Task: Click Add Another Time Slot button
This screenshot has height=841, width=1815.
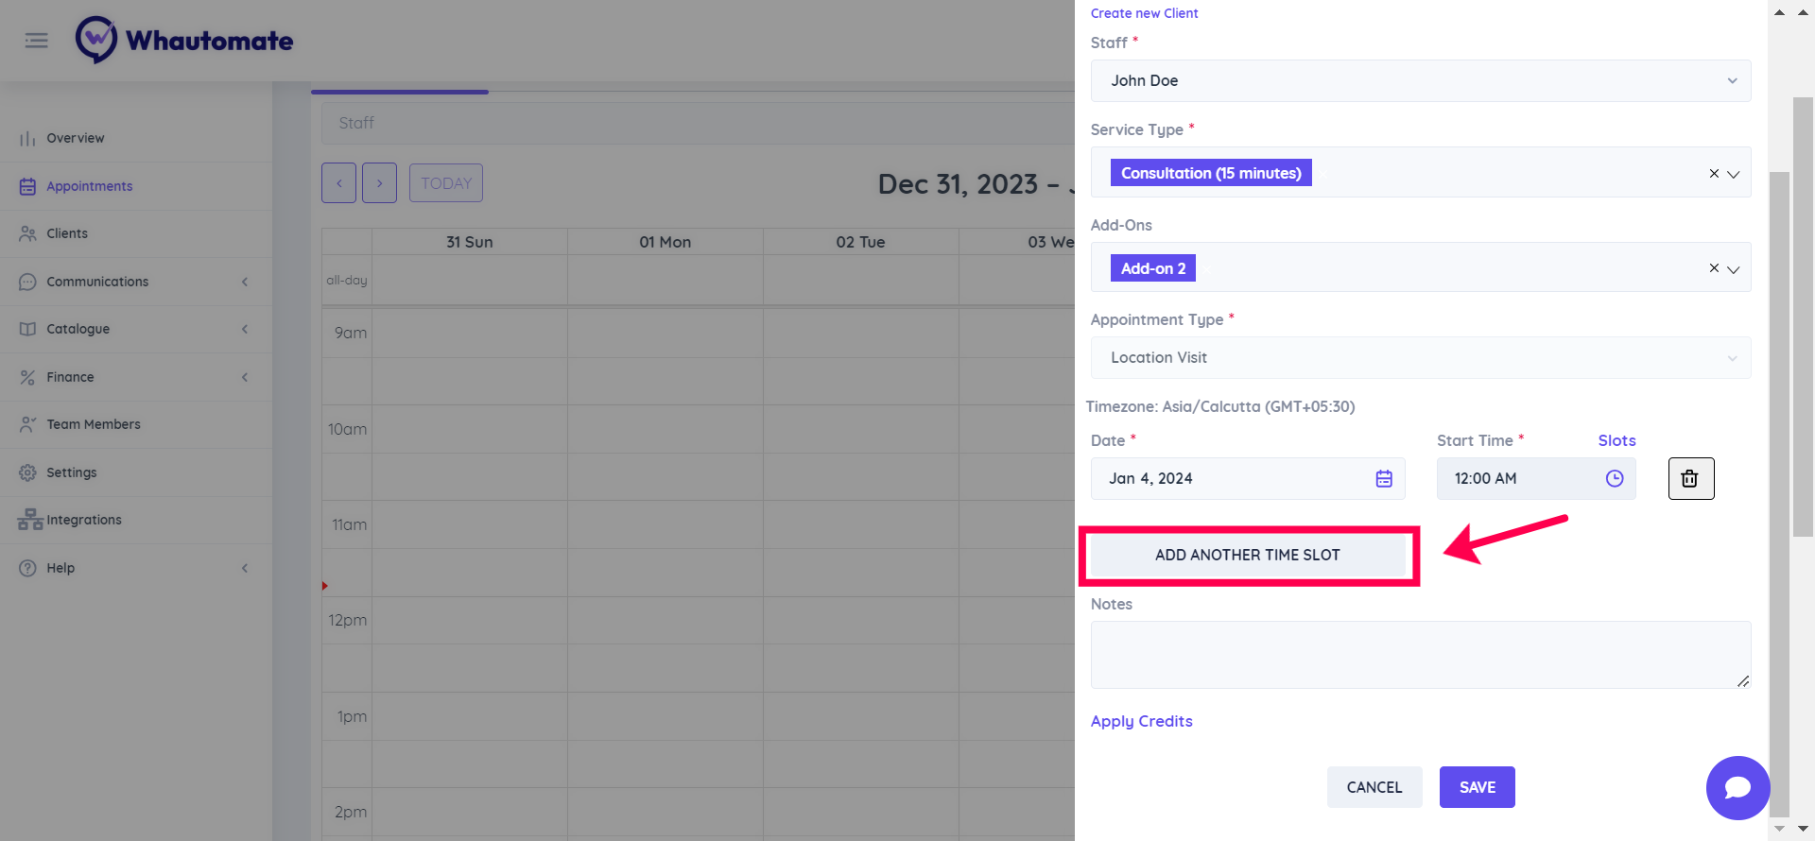Action: 1247,556
